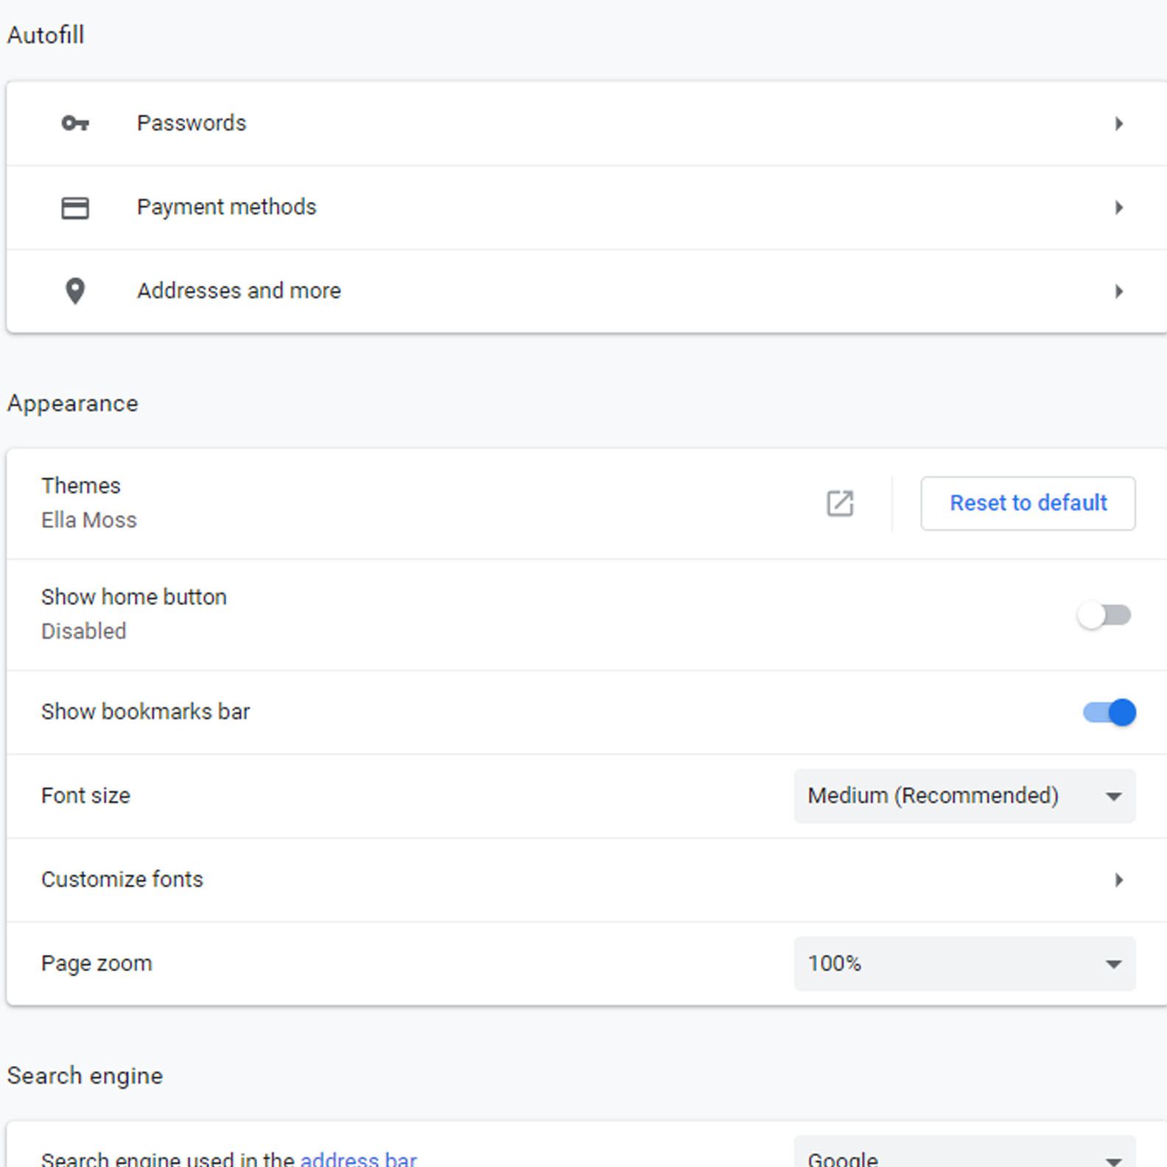This screenshot has width=1167, height=1167.
Task: Open the Font size dropdown
Action: 964,796
